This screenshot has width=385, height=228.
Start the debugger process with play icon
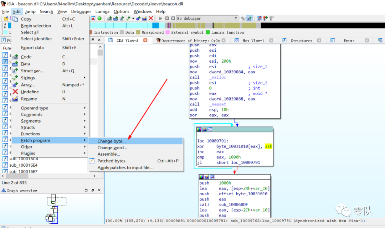160,19
